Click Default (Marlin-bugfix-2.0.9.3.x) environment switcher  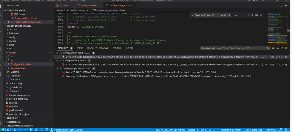[x=67, y=130]
